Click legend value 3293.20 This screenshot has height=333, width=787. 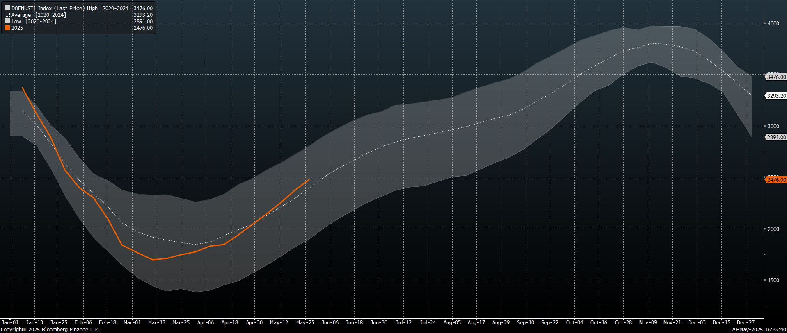(143, 15)
